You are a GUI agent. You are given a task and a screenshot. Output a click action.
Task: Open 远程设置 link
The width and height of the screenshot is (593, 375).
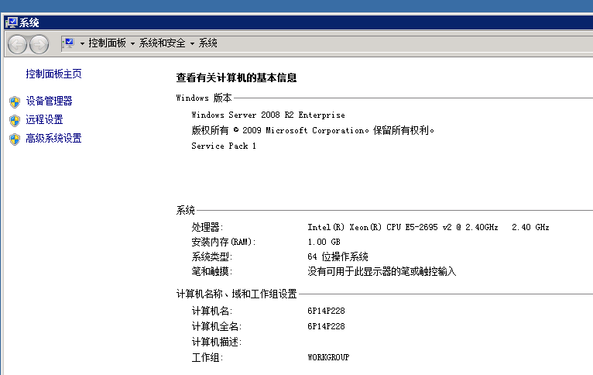(x=44, y=119)
